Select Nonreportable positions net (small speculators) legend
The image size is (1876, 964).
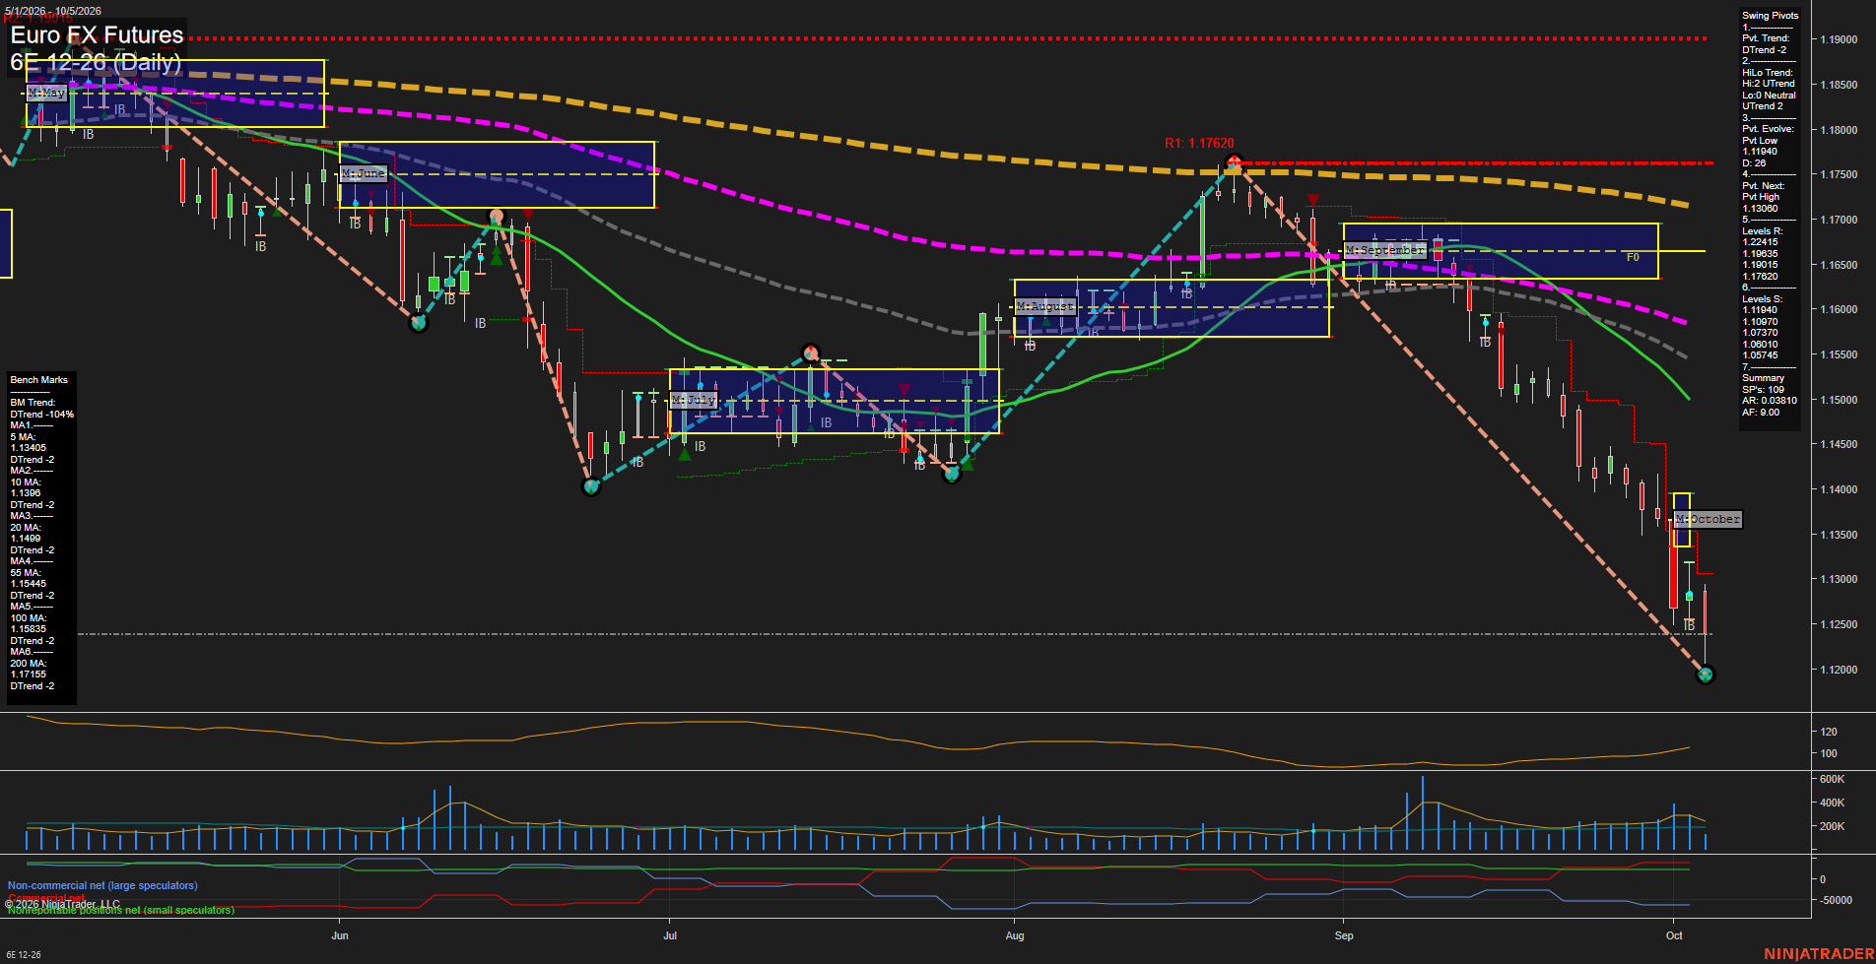121,911
